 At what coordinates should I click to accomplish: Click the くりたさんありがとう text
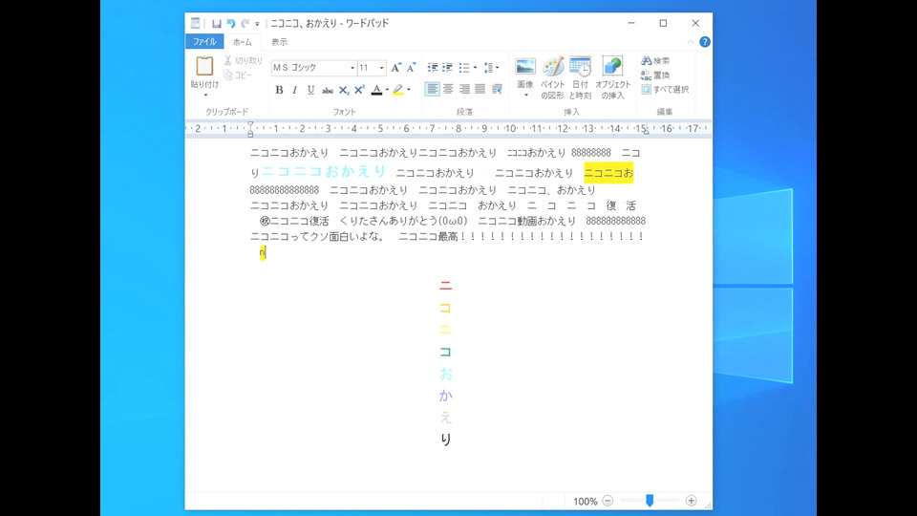tap(389, 221)
